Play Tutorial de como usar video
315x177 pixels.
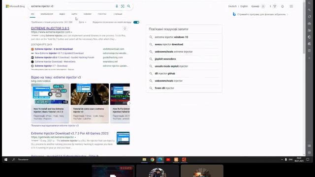point(90,94)
